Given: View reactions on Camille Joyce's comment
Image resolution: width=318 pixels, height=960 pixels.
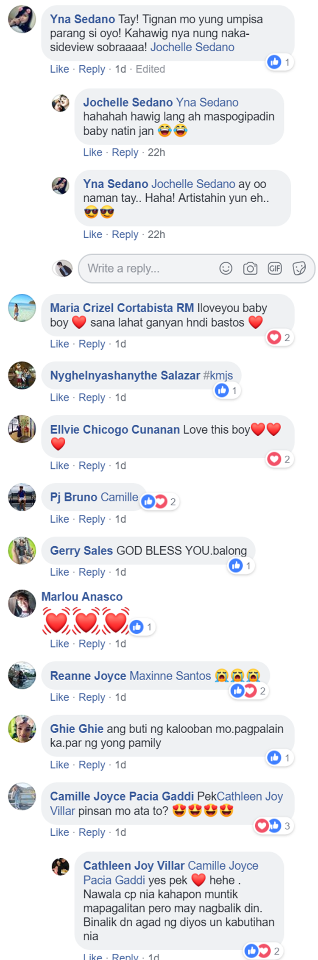Looking at the screenshot, I should click(x=273, y=826).
